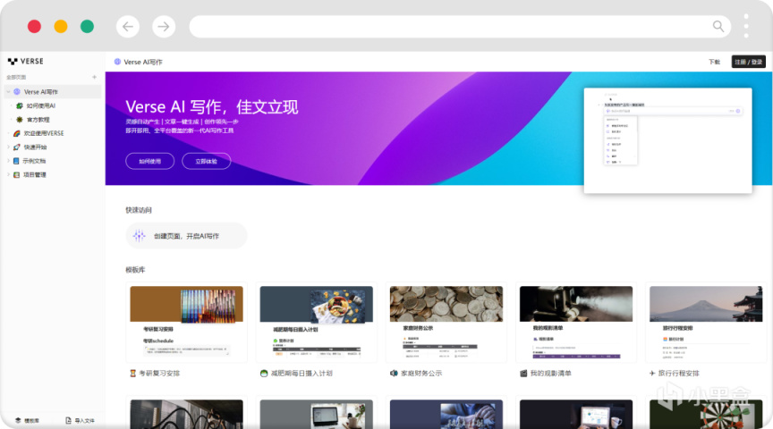Image resolution: width=773 pixels, height=429 pixels.
Task: Click the magnifier search icon in address bar
Action: pyautogui.click(x=718, y=26)
